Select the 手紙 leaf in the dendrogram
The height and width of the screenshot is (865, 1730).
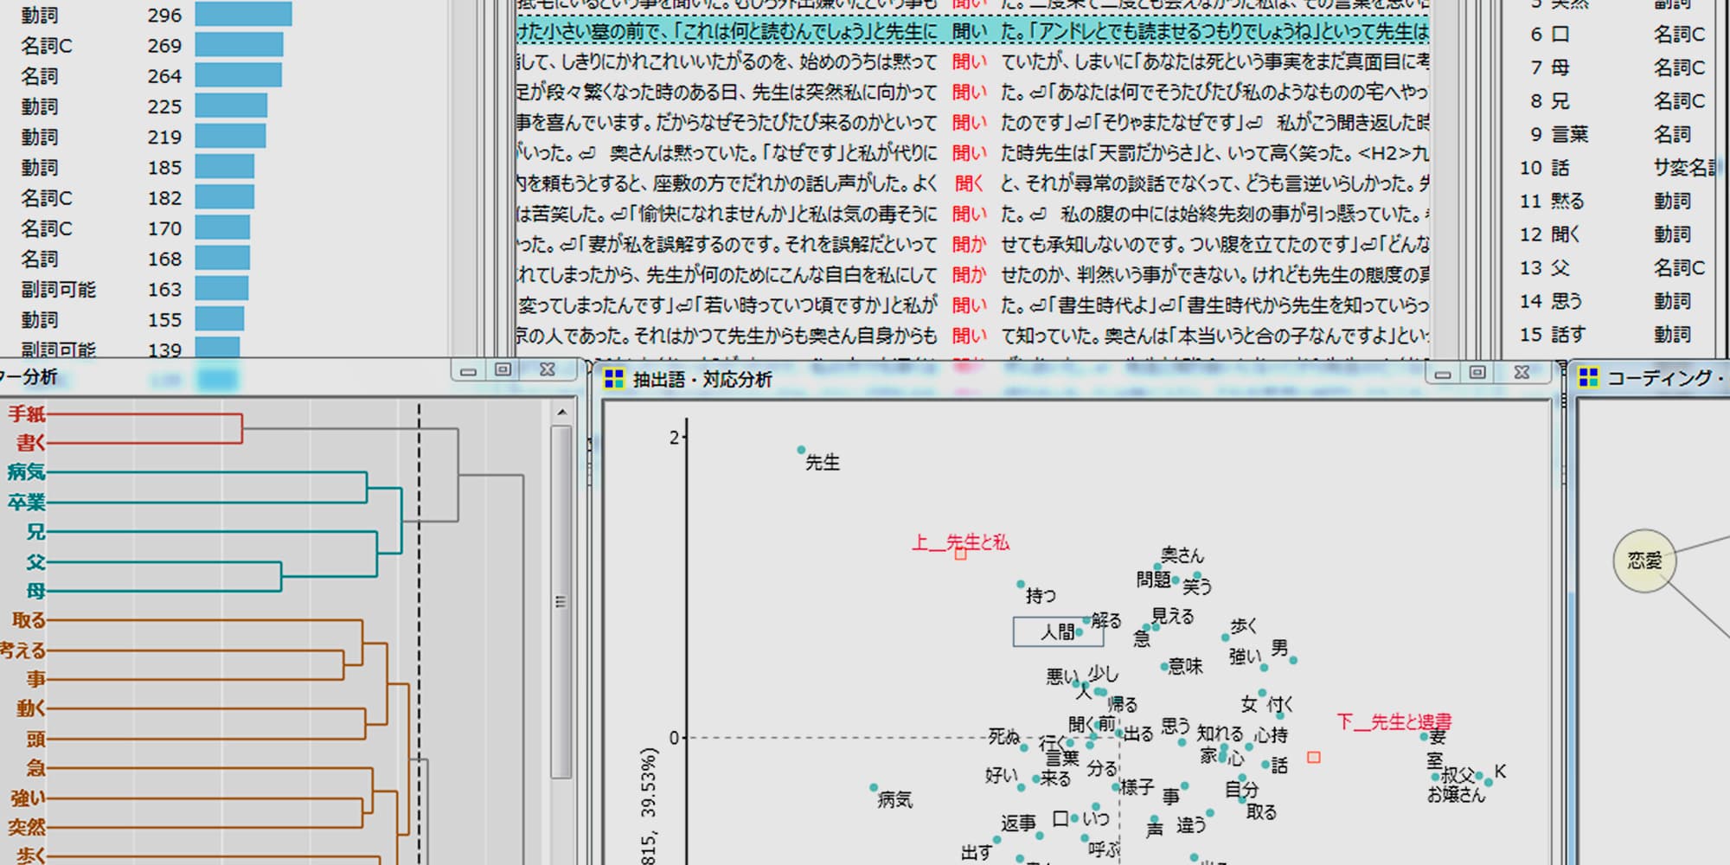[x=26, y=414]
